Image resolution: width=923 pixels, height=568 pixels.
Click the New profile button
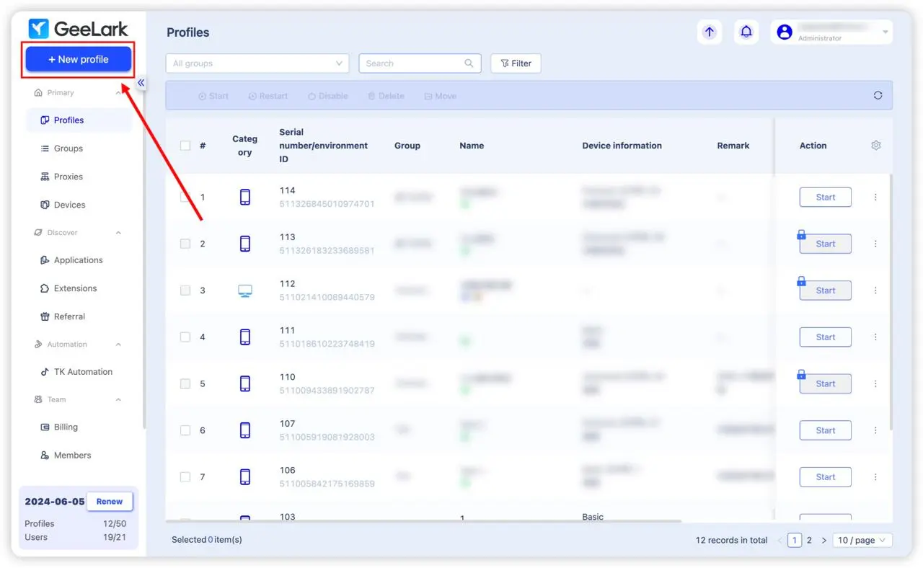click(77, 58)
